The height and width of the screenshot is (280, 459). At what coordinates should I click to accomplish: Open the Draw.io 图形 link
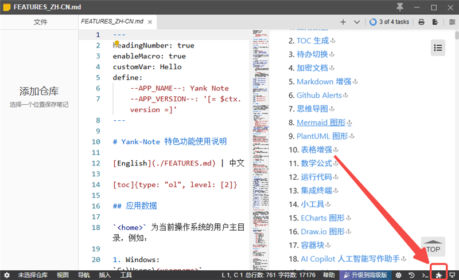coord(322,232)
